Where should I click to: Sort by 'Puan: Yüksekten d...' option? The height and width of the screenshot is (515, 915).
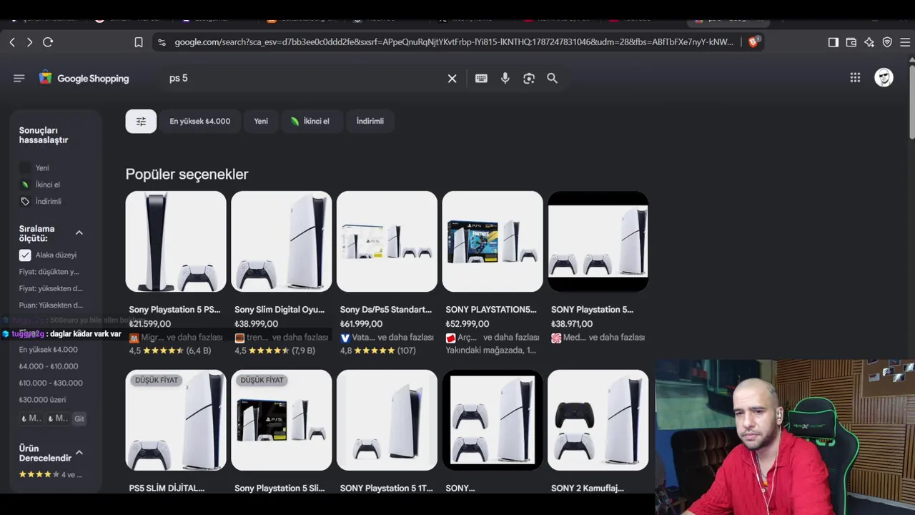click(51, 305)
